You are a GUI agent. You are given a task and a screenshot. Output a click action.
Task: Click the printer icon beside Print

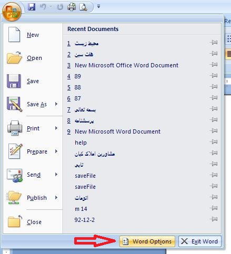tap(15, 128)
